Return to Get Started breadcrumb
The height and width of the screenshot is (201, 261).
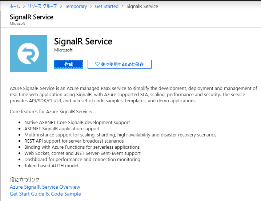point(107,6)
